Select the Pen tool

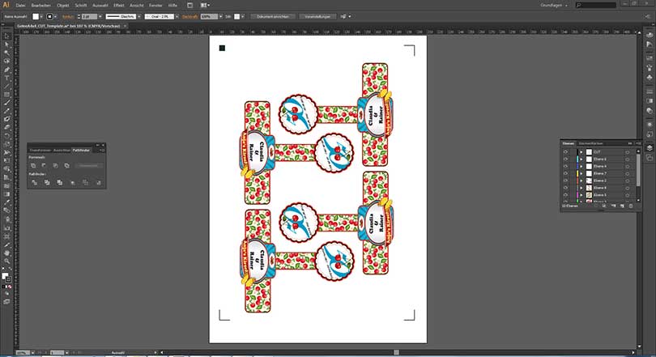click(x=6, y=70)
